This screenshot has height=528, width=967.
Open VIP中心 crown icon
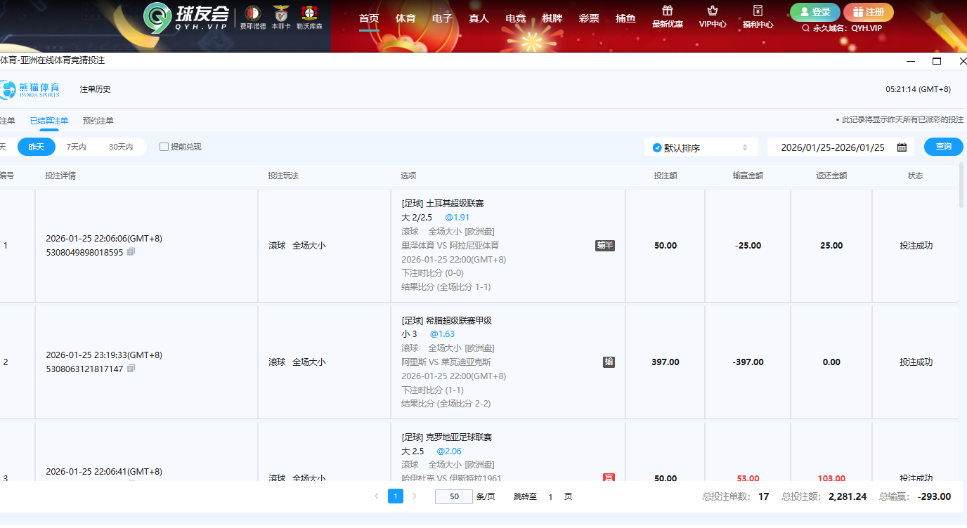click(x=713, y=11)
